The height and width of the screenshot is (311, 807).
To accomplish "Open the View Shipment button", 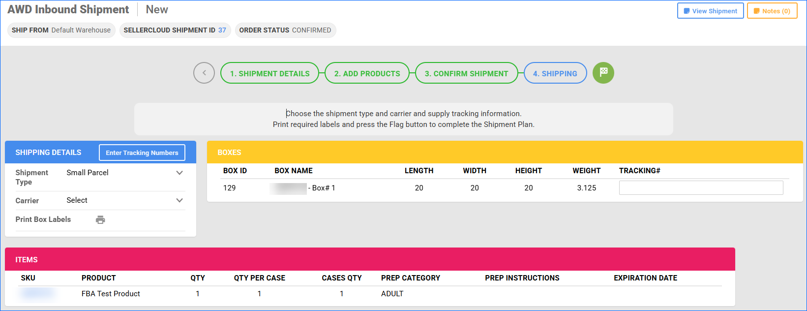I will pos(710,11).
